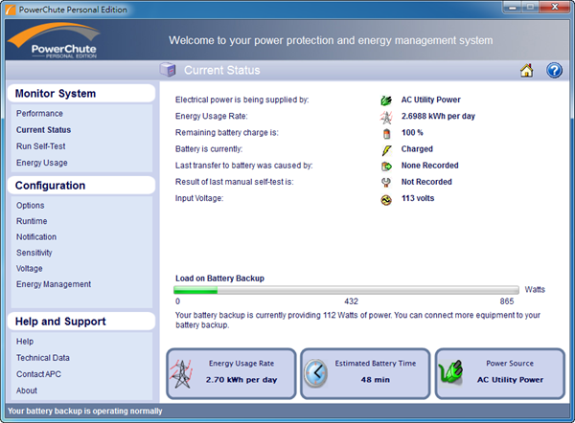The height and width of the screenshot is (423, 575).
Task: Click the manual self-test result icon
Action: point(387,182)
